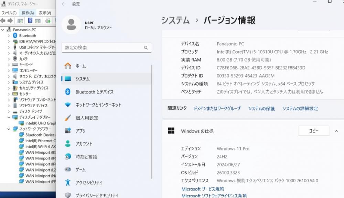
Task: Expand the USB コネクタ マネージャー node
Action: pyautogui.click(x=9, y=47)
